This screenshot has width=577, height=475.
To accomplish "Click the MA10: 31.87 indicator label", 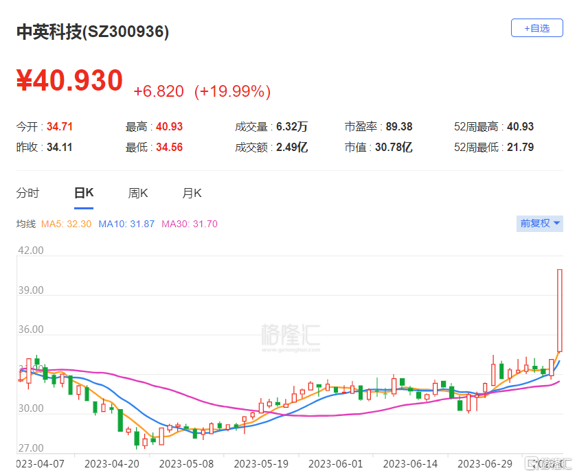I will 126,224.
